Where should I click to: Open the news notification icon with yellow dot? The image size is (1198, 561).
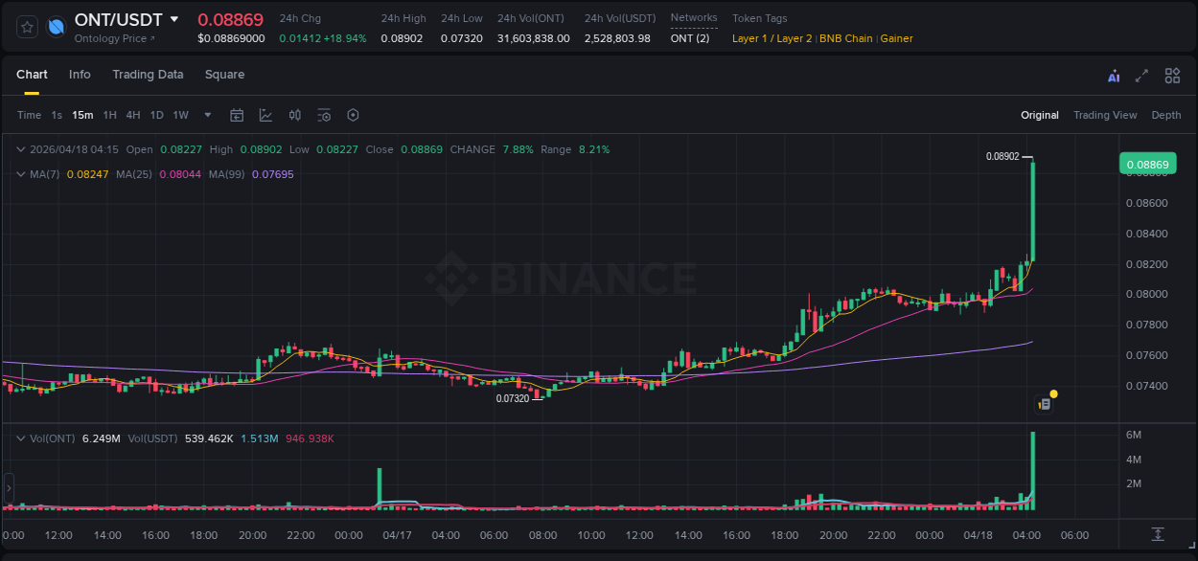point(1047,401)
